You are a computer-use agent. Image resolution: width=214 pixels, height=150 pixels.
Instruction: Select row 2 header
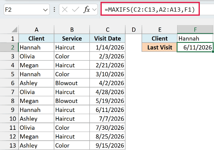click(9, 47)
